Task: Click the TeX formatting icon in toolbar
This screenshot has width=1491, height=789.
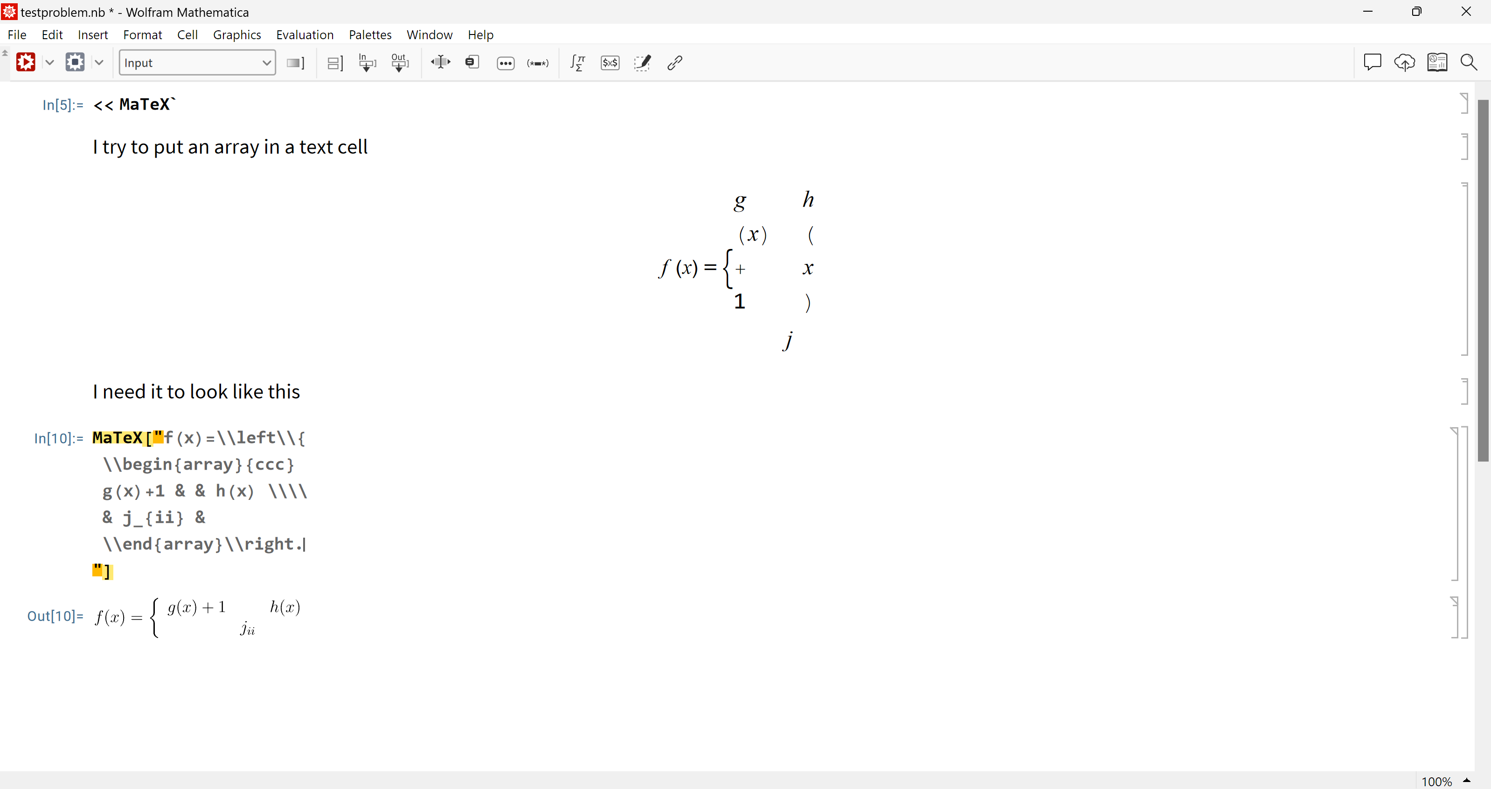Action: tap(610, 62)
